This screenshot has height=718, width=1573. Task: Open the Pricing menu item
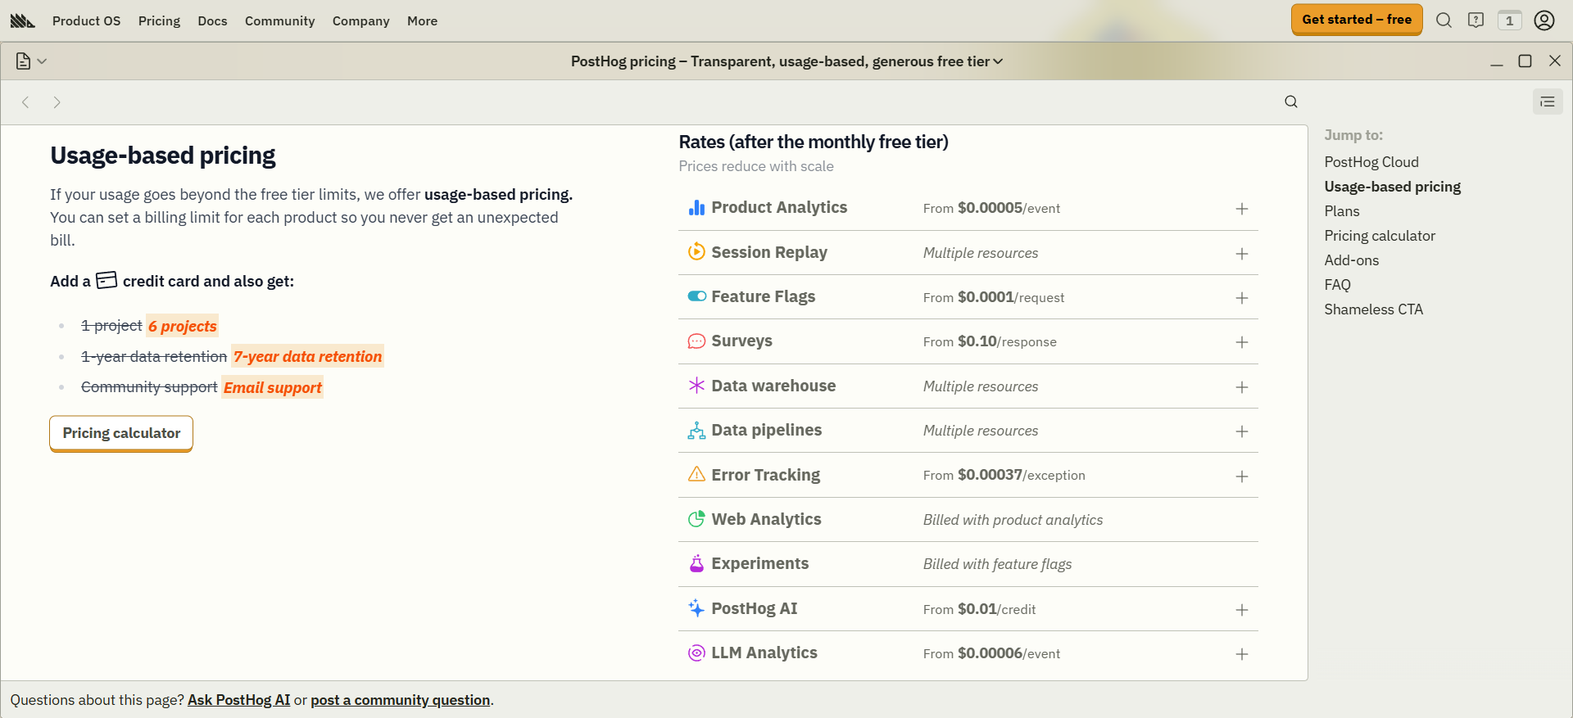[159, 21]
